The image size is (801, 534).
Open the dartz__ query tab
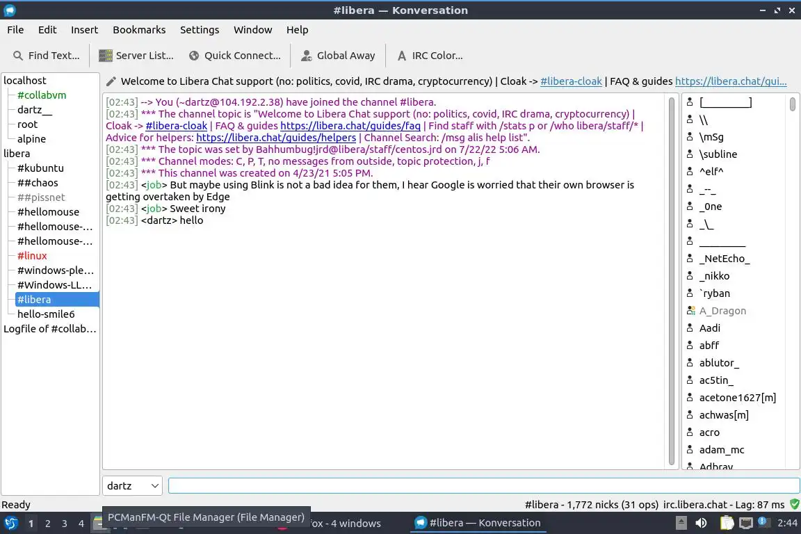tap(34, 109)
